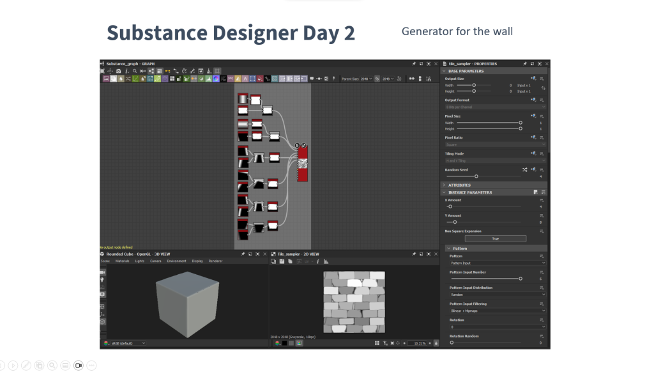Open the Camera menu in 3D view

click(156, 261)
